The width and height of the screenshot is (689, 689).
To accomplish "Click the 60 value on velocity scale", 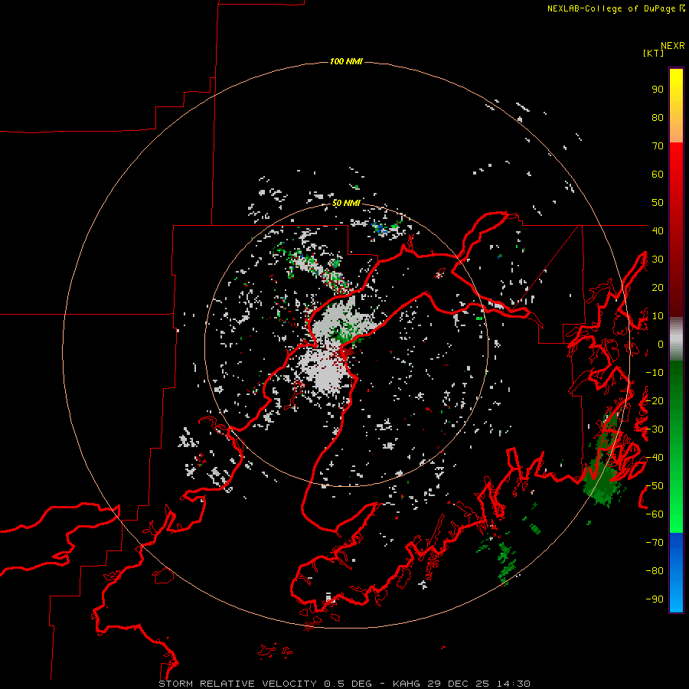I will 658,174.
